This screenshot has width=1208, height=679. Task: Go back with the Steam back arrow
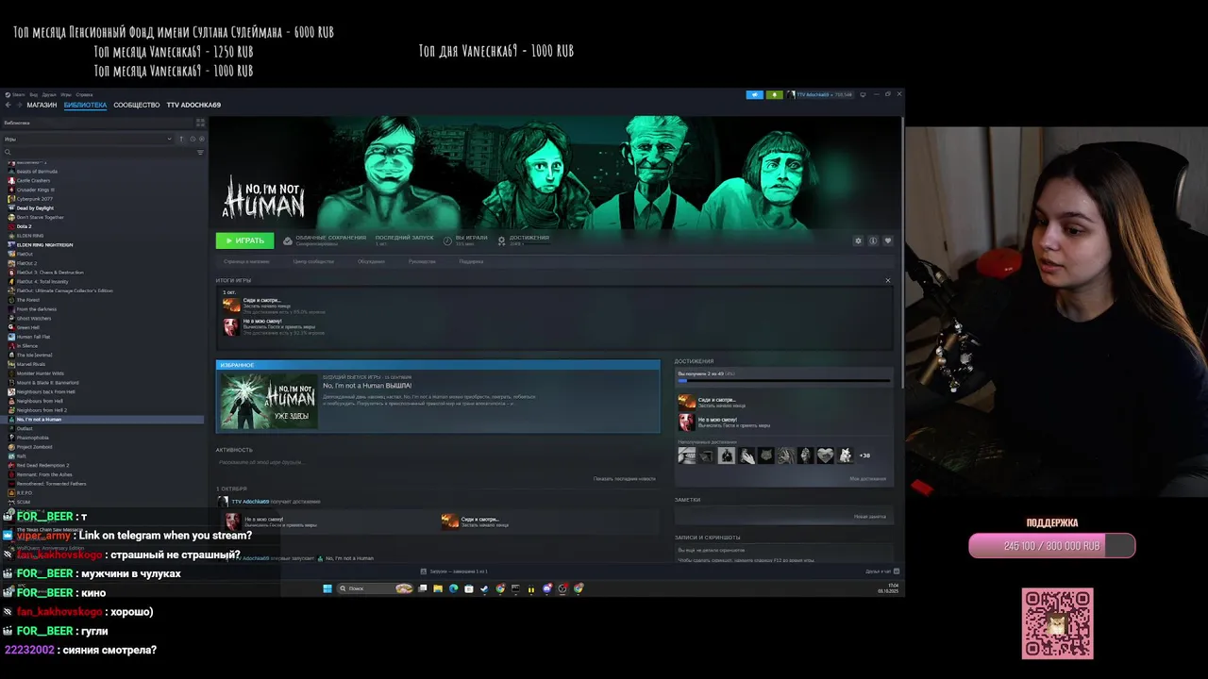[x=8, y=105]
